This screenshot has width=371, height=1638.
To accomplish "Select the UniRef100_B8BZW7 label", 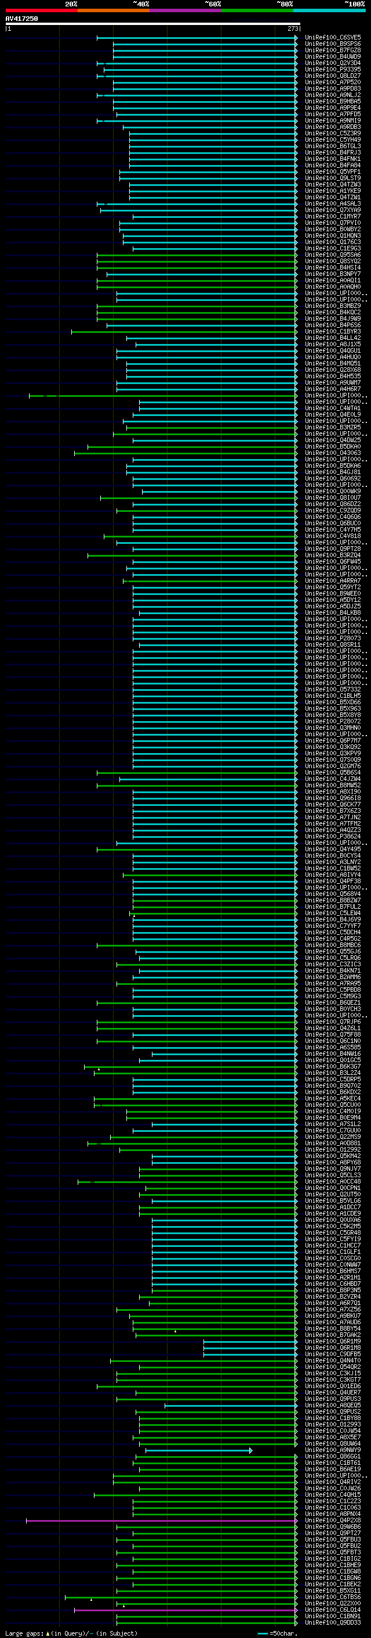I will point(333,901).
